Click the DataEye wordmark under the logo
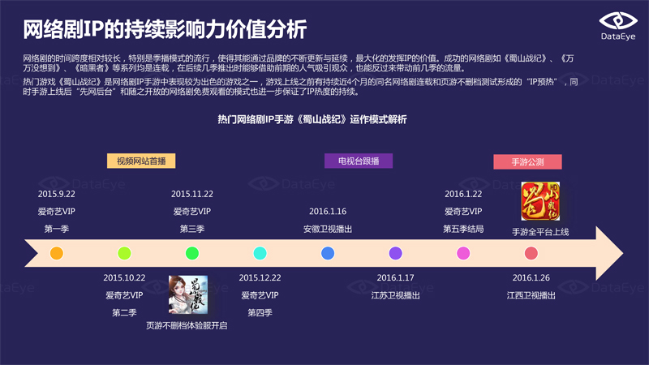The height and width of the screenshot is (365, 649). (x=618, y=36)
